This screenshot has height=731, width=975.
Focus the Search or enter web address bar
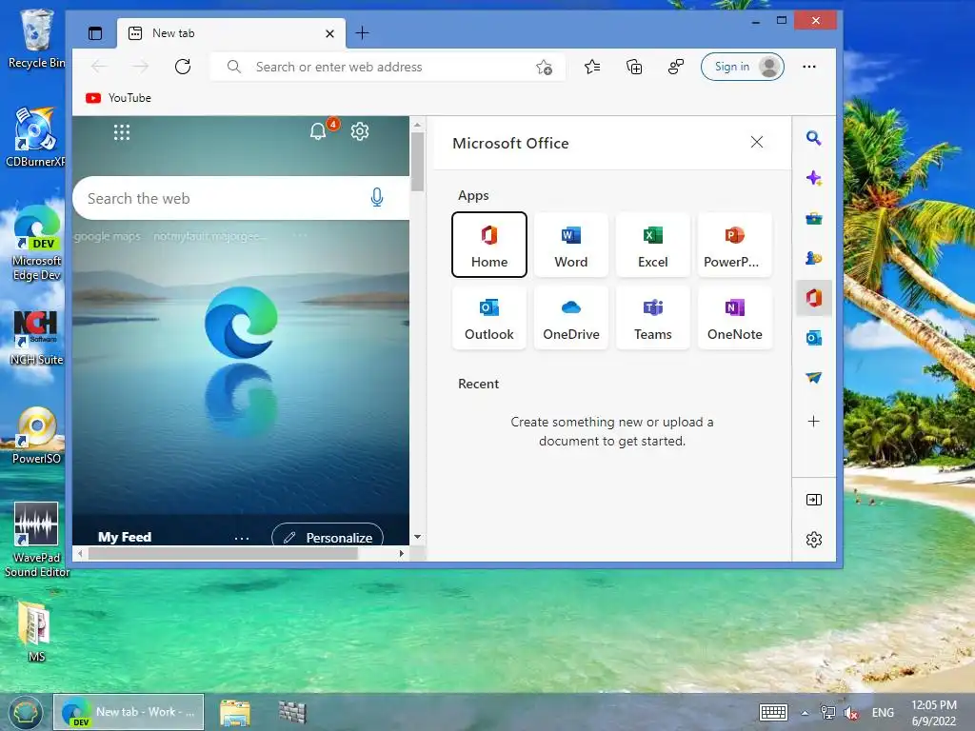(388, 67)
